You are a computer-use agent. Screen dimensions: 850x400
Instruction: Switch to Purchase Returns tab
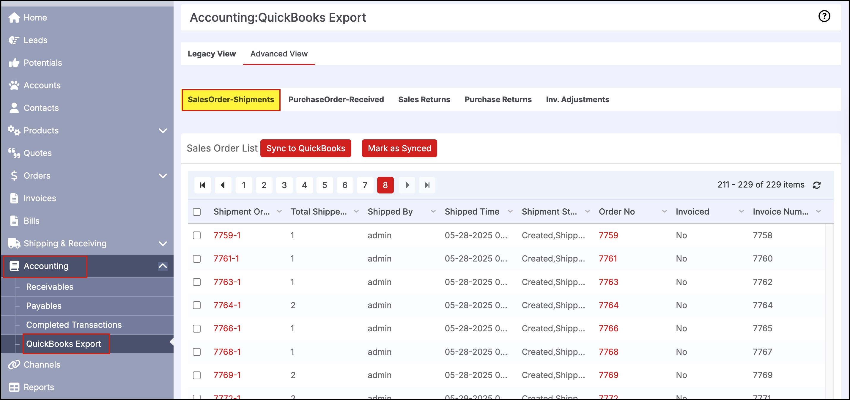pos(498,100)
